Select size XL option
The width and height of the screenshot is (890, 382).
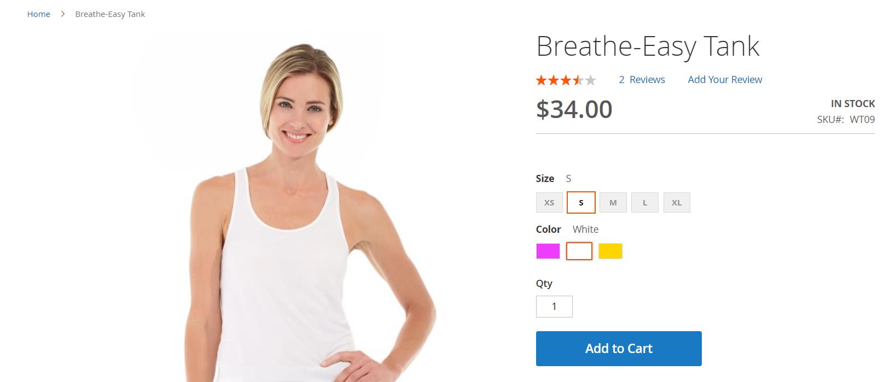[x=677, y=203]
